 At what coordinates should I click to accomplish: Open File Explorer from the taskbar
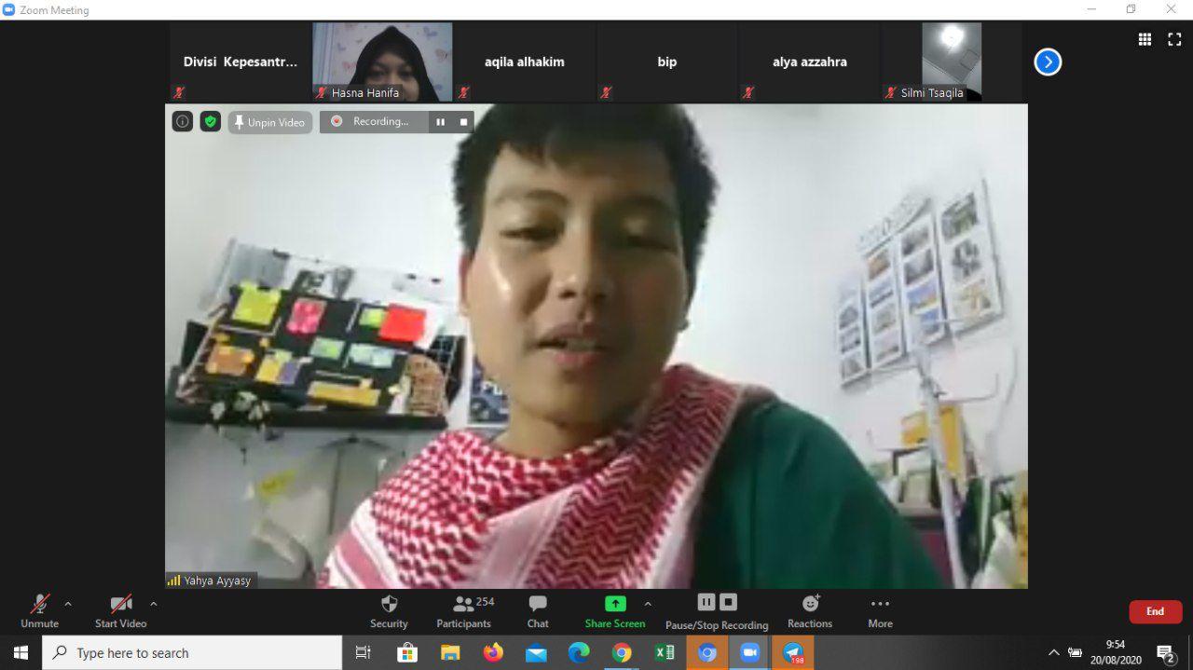click(x=450, y=653)
